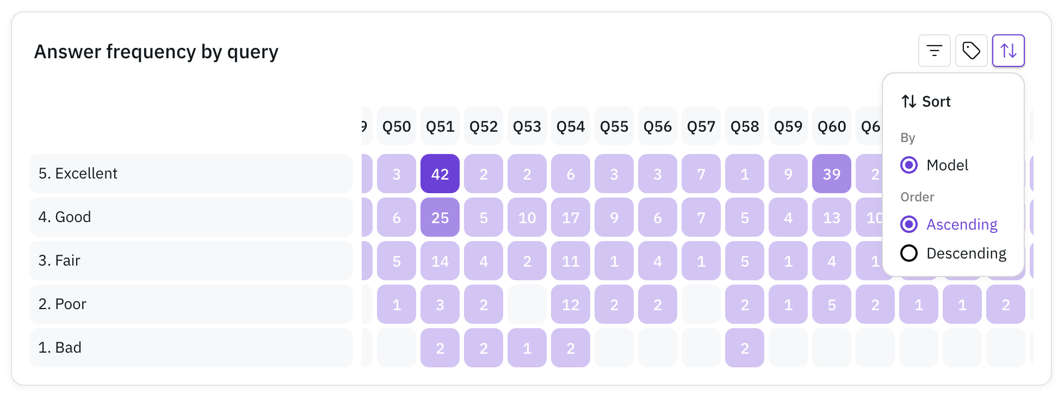Image resolution: width=1064 pixels, height=394 pixels.
Task: Click the Q51 Fair cell showing 14
Action: pyautogui.click(x=440, y=261)
